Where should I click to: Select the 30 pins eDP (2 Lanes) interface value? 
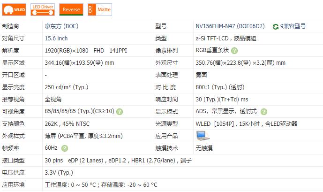tap(118, 160)
